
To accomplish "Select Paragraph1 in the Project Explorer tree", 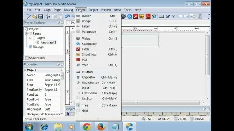I will tap(48, 43).
